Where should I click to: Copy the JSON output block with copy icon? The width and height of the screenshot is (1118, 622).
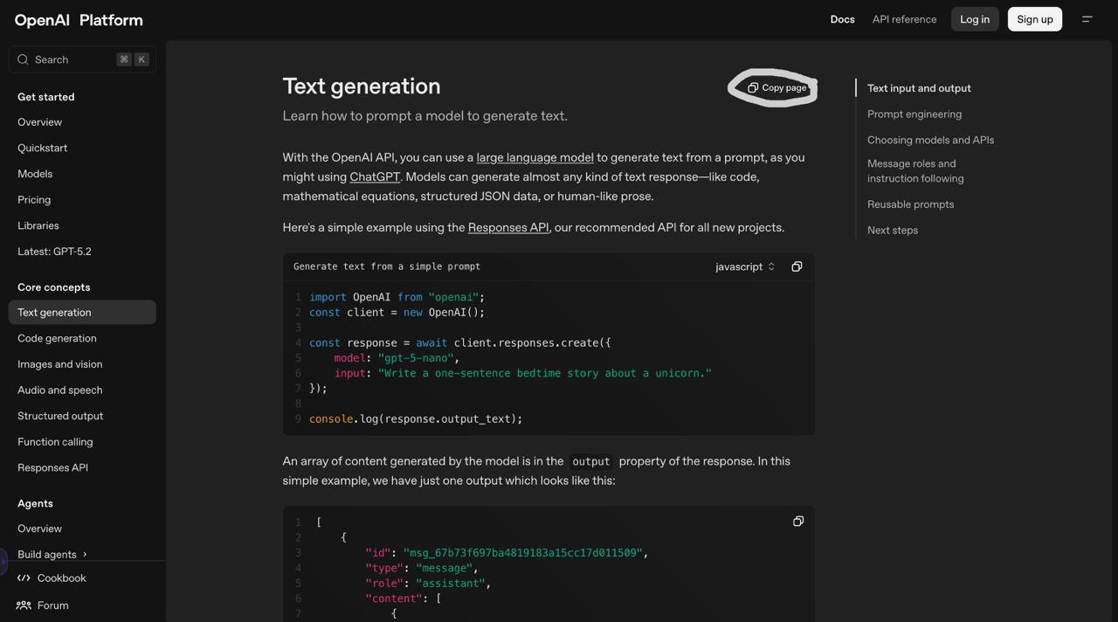[798, 522]
